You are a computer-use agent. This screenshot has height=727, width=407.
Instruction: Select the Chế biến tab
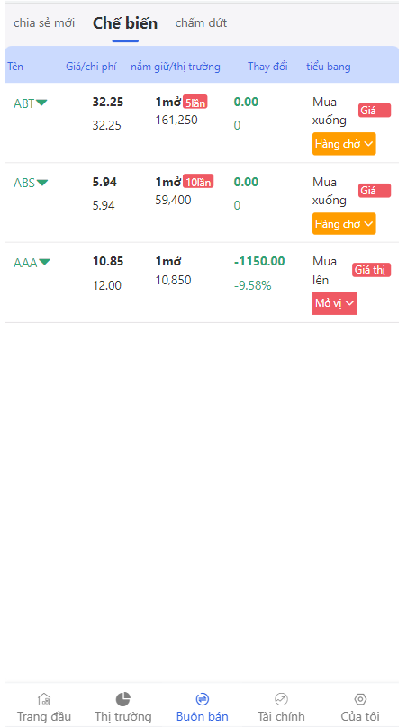pyautogui.click(x=125, y=23)
